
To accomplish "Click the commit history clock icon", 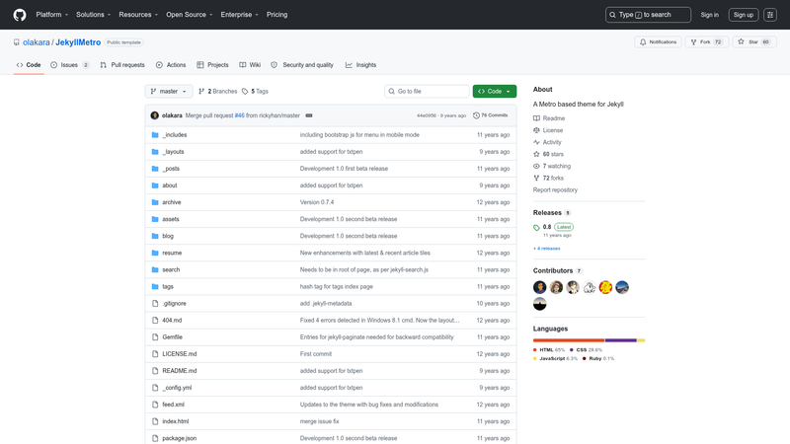I will 476,115.
